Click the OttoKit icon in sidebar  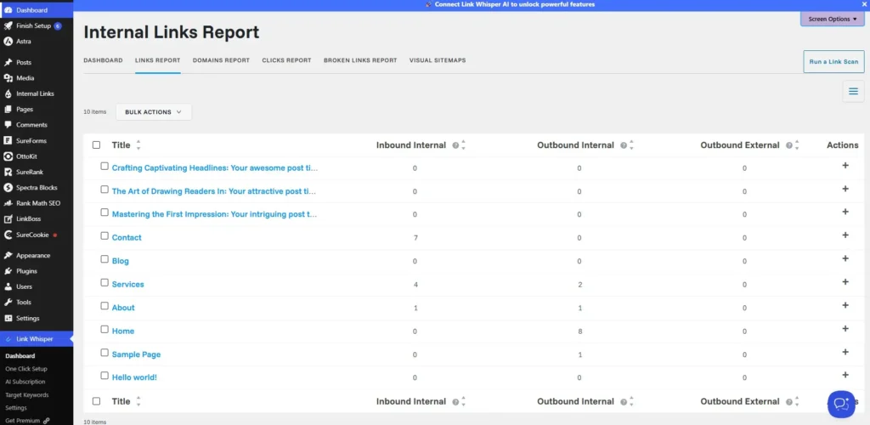[8, 156]
